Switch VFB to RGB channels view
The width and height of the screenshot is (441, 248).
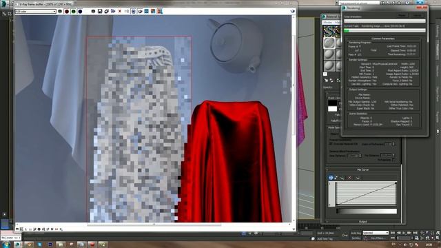coord(60,11)
